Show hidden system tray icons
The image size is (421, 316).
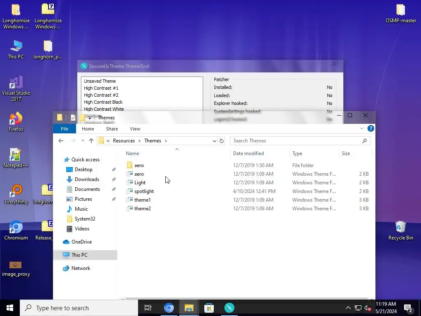pos(348,308)
